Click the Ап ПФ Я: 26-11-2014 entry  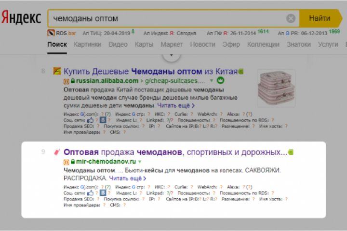[x=238, y=33]
